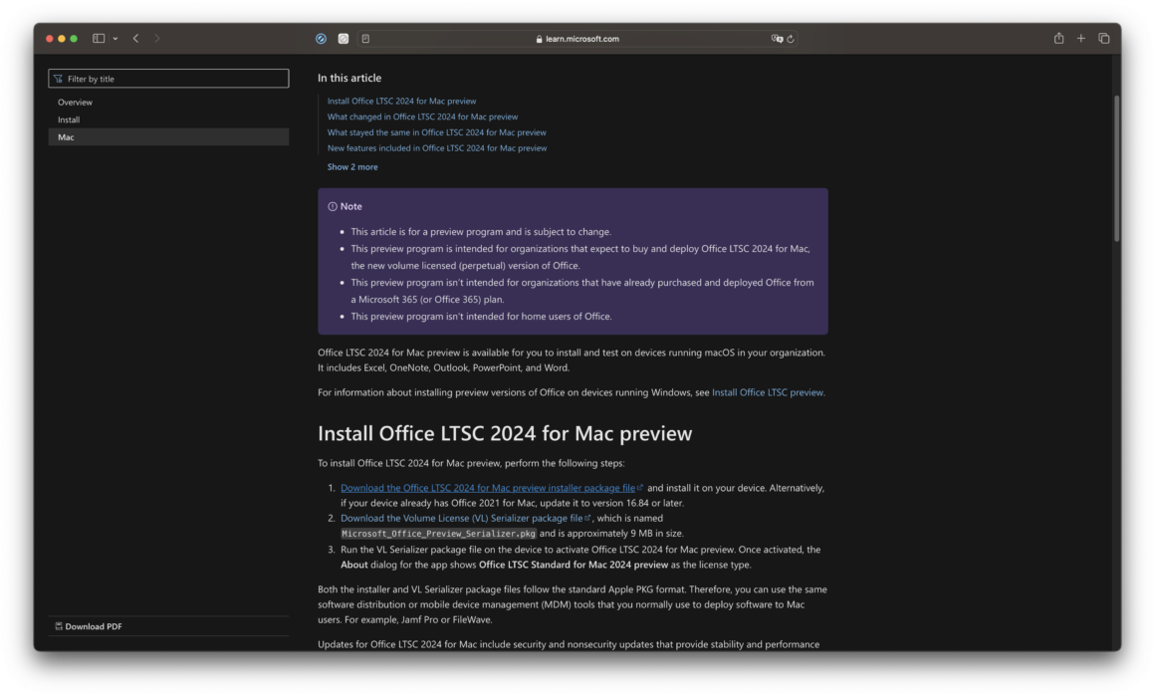This screenshot has width=1155, height=696.
Task: Click the Install Office LTSC 2024 heading
Action: point(505,433)
